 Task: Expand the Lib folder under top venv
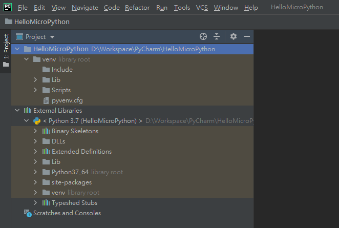[x=35, y=79]
